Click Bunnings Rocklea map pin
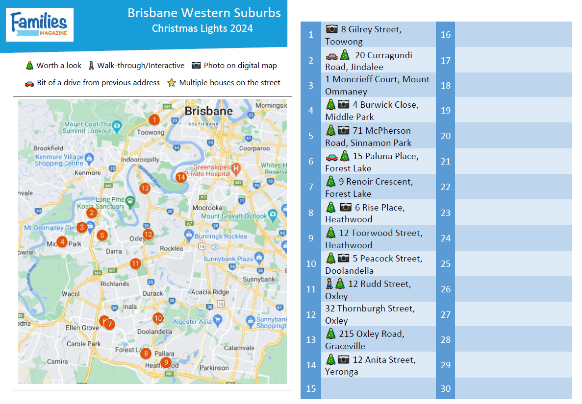582x404 pixels. pyautogui.click(x=189, y=235)
